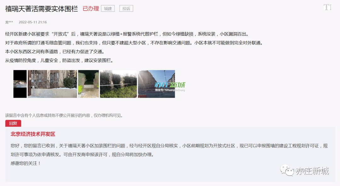Click the paragraph starting 经开区新建小区被要求
Image resolution: width=340 pixels, height=186 pixels.
(x=128, y=34)
